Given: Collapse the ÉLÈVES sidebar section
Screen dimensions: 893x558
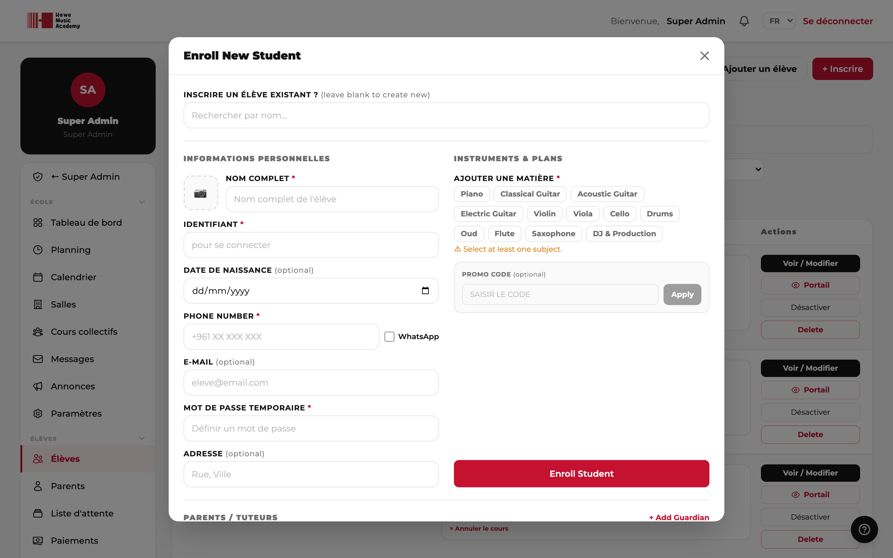Looking at the screenshot, I should click(142, 438).
